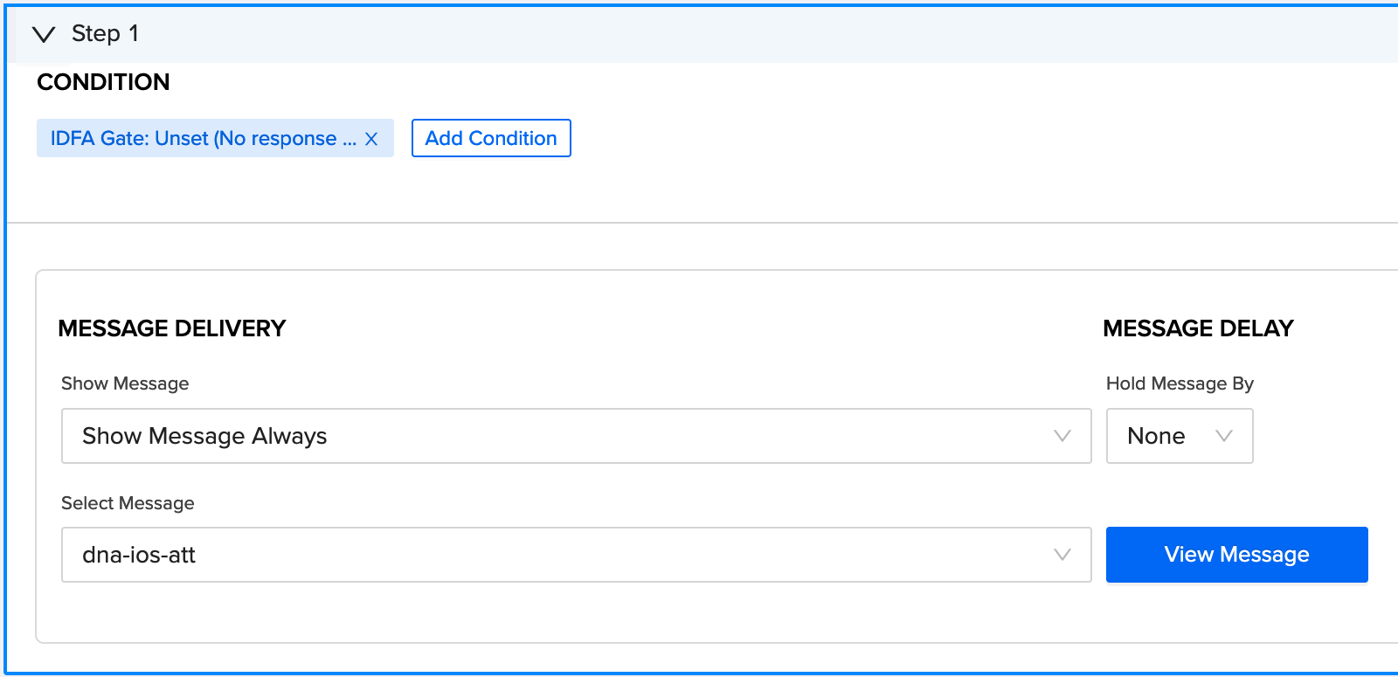Select the IDFA Gate: Unset condition chip

click(204, 138)
